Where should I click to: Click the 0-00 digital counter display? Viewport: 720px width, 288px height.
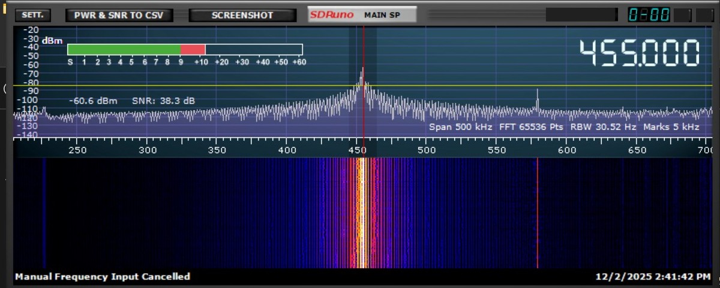point(649,15)
